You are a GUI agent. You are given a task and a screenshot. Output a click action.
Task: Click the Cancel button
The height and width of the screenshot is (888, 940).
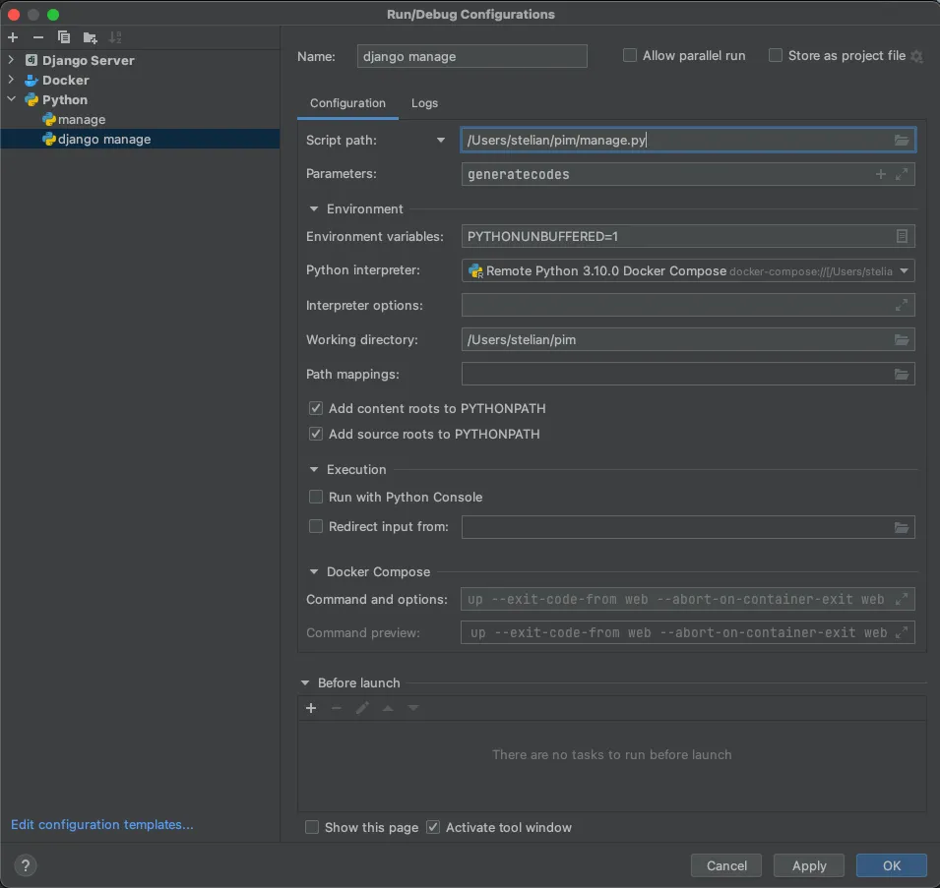tap(726, 865)
